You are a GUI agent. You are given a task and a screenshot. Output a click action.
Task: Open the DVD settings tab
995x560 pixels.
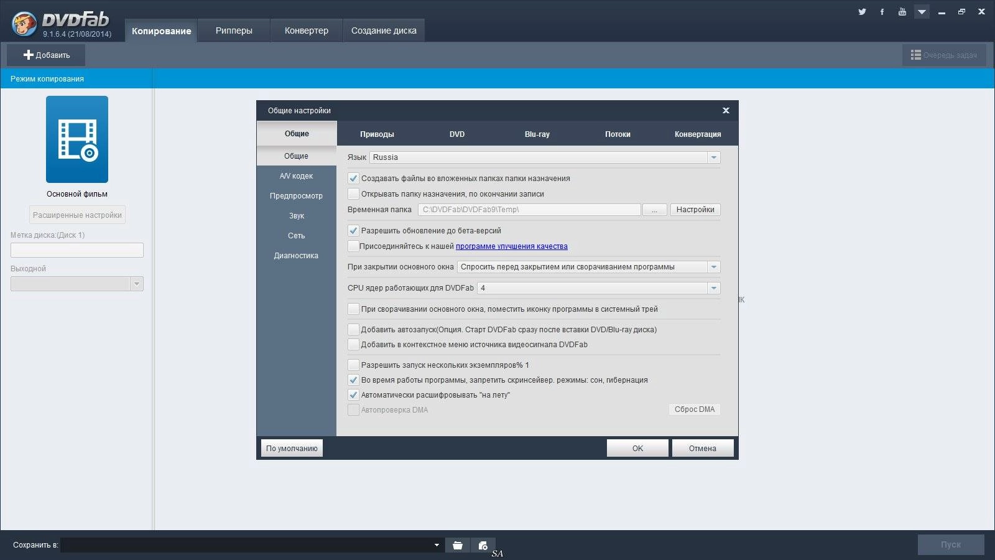tap(457, 134)
